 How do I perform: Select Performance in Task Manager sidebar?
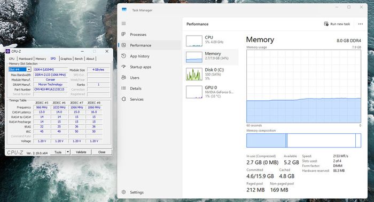pos(150,45)
